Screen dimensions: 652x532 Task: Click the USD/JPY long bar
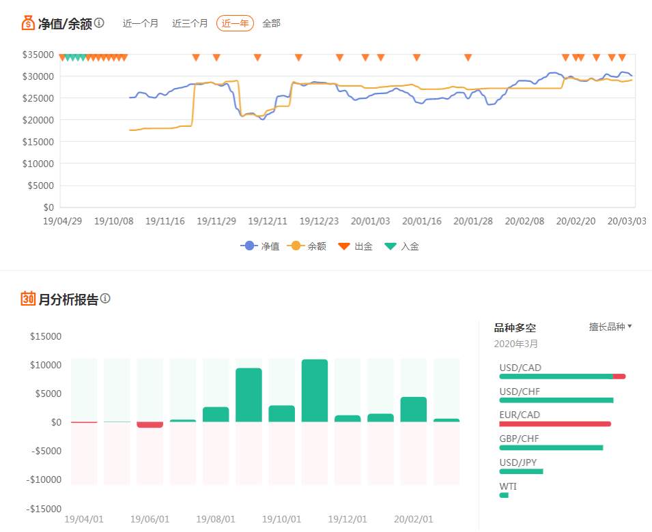(x=521, y=471)
